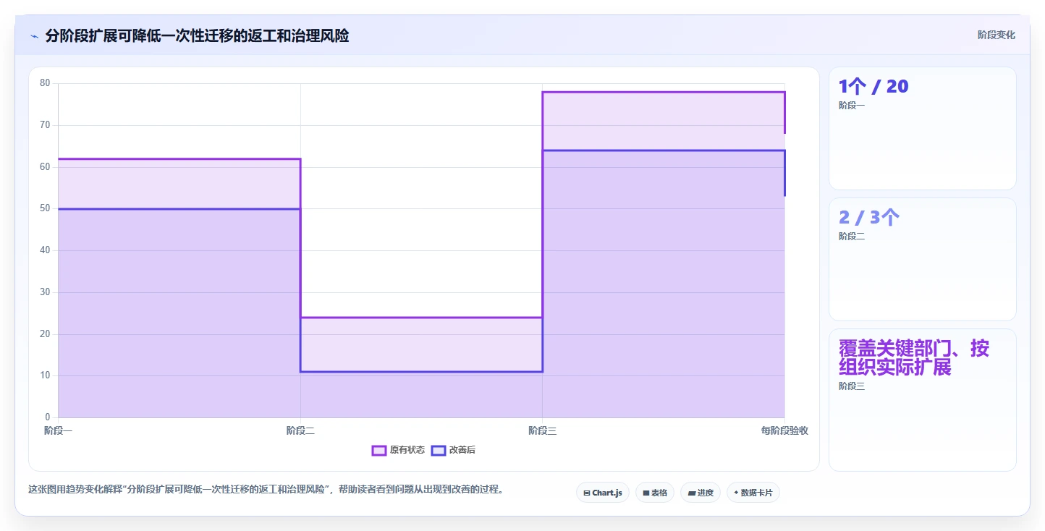Open the 1个 / 20 阶段一 card
Screen dimensions: 1045x531
923,128
